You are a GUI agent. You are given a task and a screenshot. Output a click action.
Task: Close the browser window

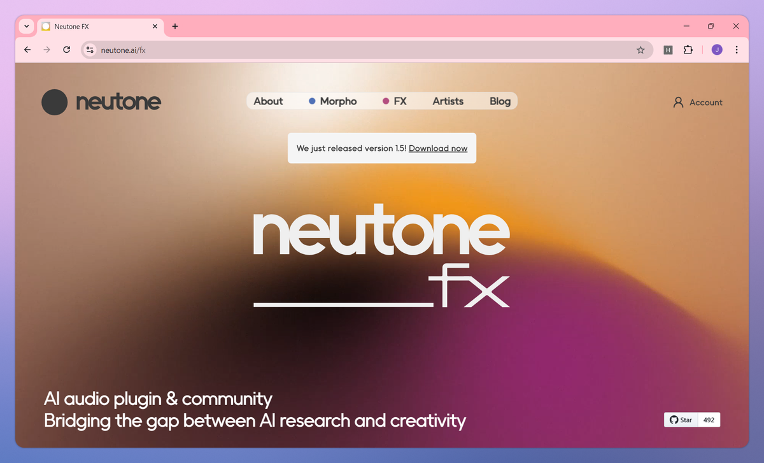pyautogui.click(x=736, y=26)
